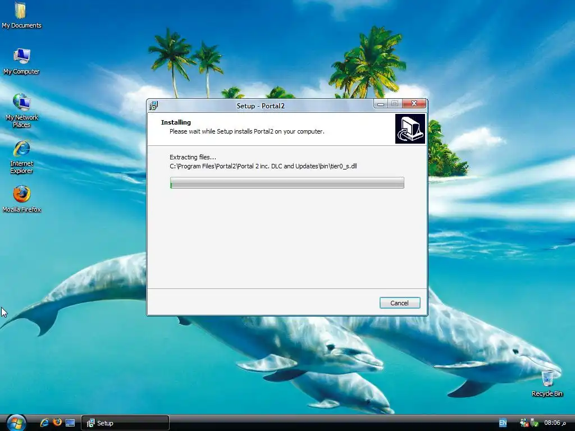Close the Setup - Portal2 window
This screenshot has height=431, width=575.
[414, 104]
